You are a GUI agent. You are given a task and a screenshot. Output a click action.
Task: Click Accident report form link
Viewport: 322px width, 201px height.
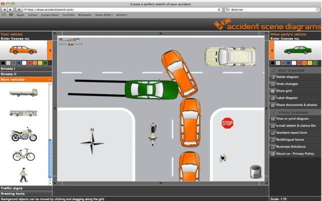pos(292,133)
